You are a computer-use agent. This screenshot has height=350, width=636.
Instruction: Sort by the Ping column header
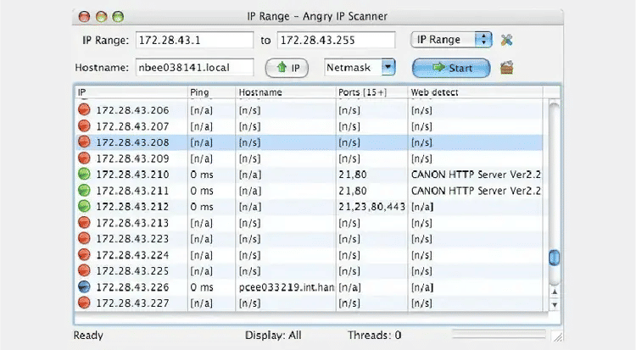(210, 92)
